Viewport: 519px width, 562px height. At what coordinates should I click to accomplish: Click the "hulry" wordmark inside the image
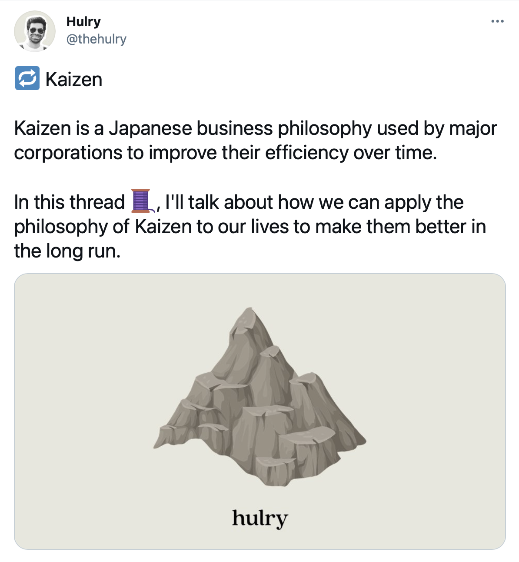pos(260,518)
